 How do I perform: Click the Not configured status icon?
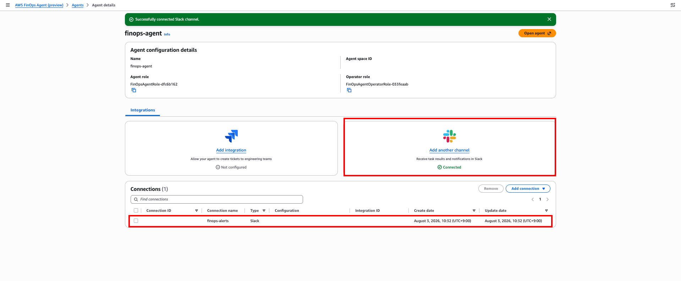[218, 167]
